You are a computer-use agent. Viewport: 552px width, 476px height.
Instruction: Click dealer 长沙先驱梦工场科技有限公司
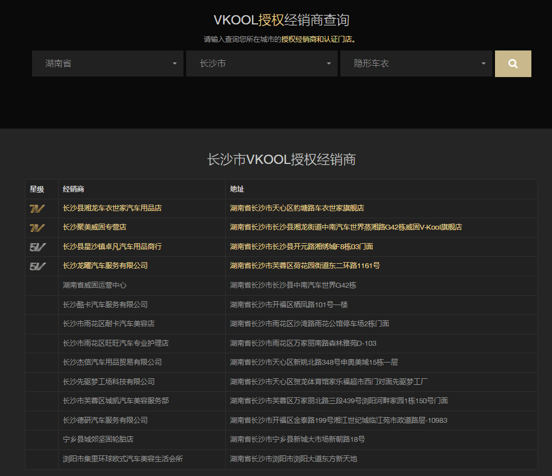pos(109,382)
